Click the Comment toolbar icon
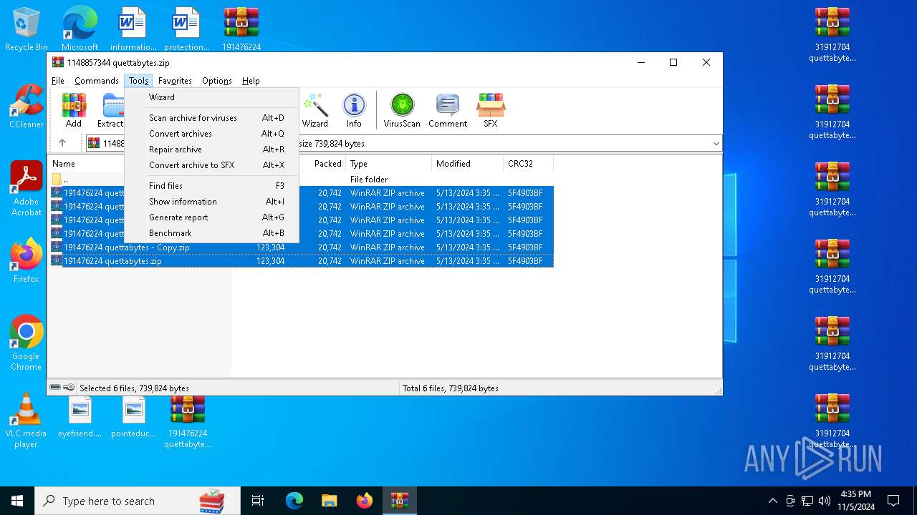This screenshot has height=515, width=917. pos(448,111)
